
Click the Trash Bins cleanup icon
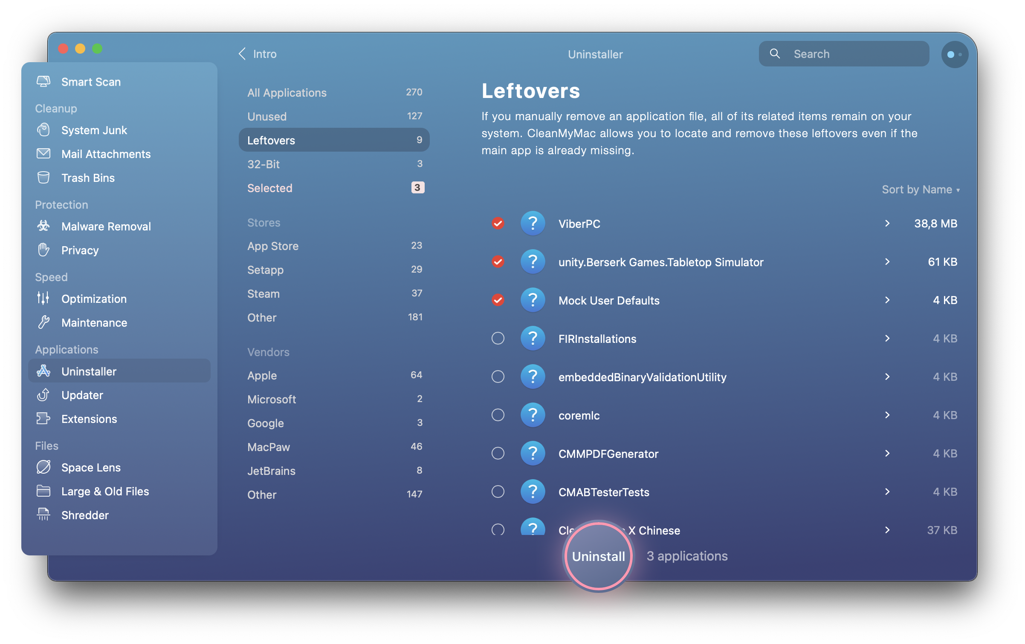pos(43,178)
